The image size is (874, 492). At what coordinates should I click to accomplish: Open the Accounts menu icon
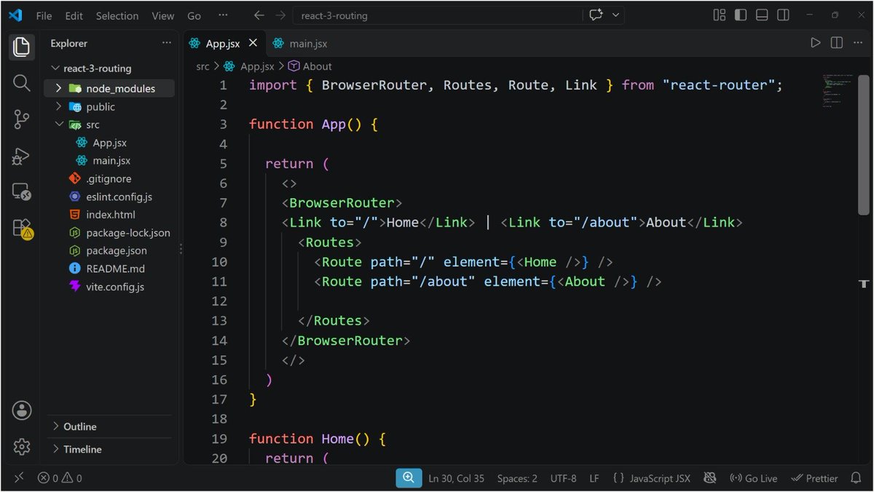tap(21, 410)
